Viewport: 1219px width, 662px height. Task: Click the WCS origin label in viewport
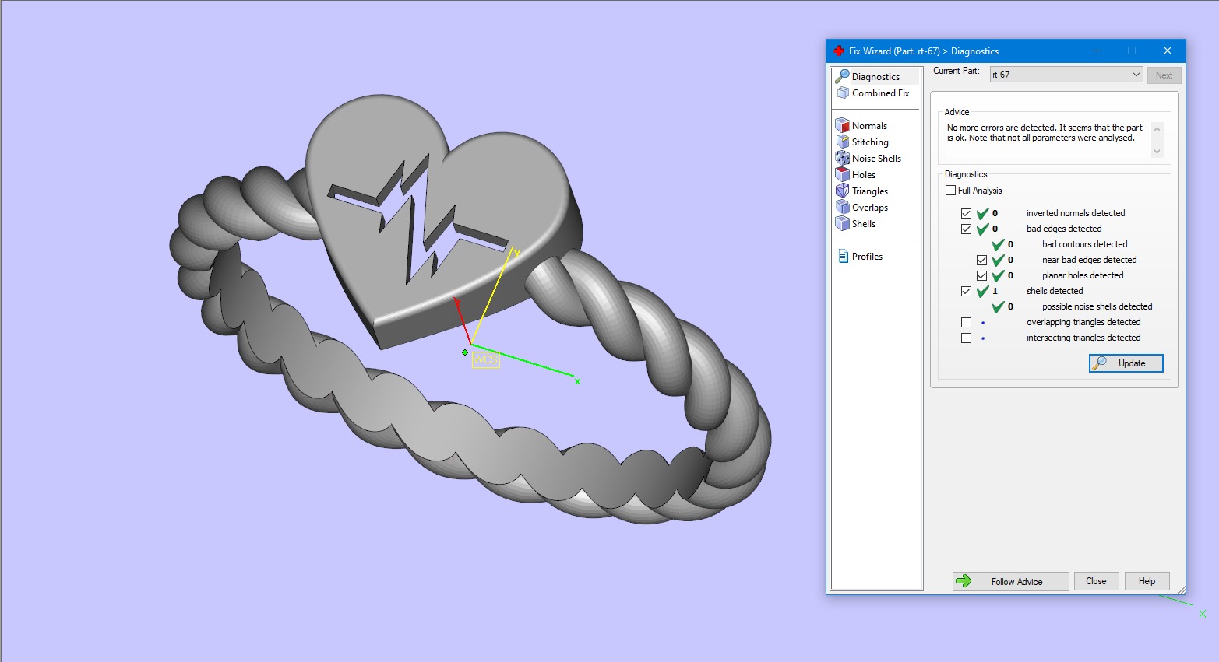click(485, 359)
